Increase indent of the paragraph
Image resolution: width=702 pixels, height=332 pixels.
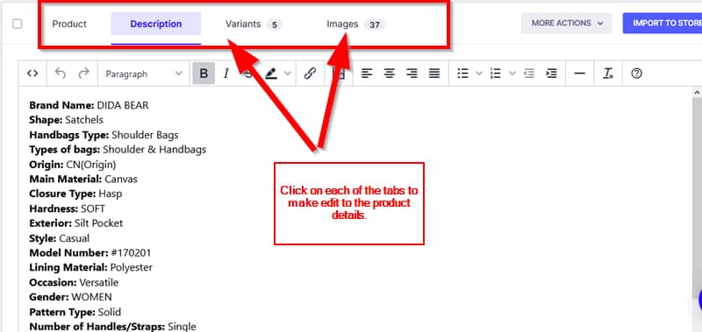(x=552, y=74)
